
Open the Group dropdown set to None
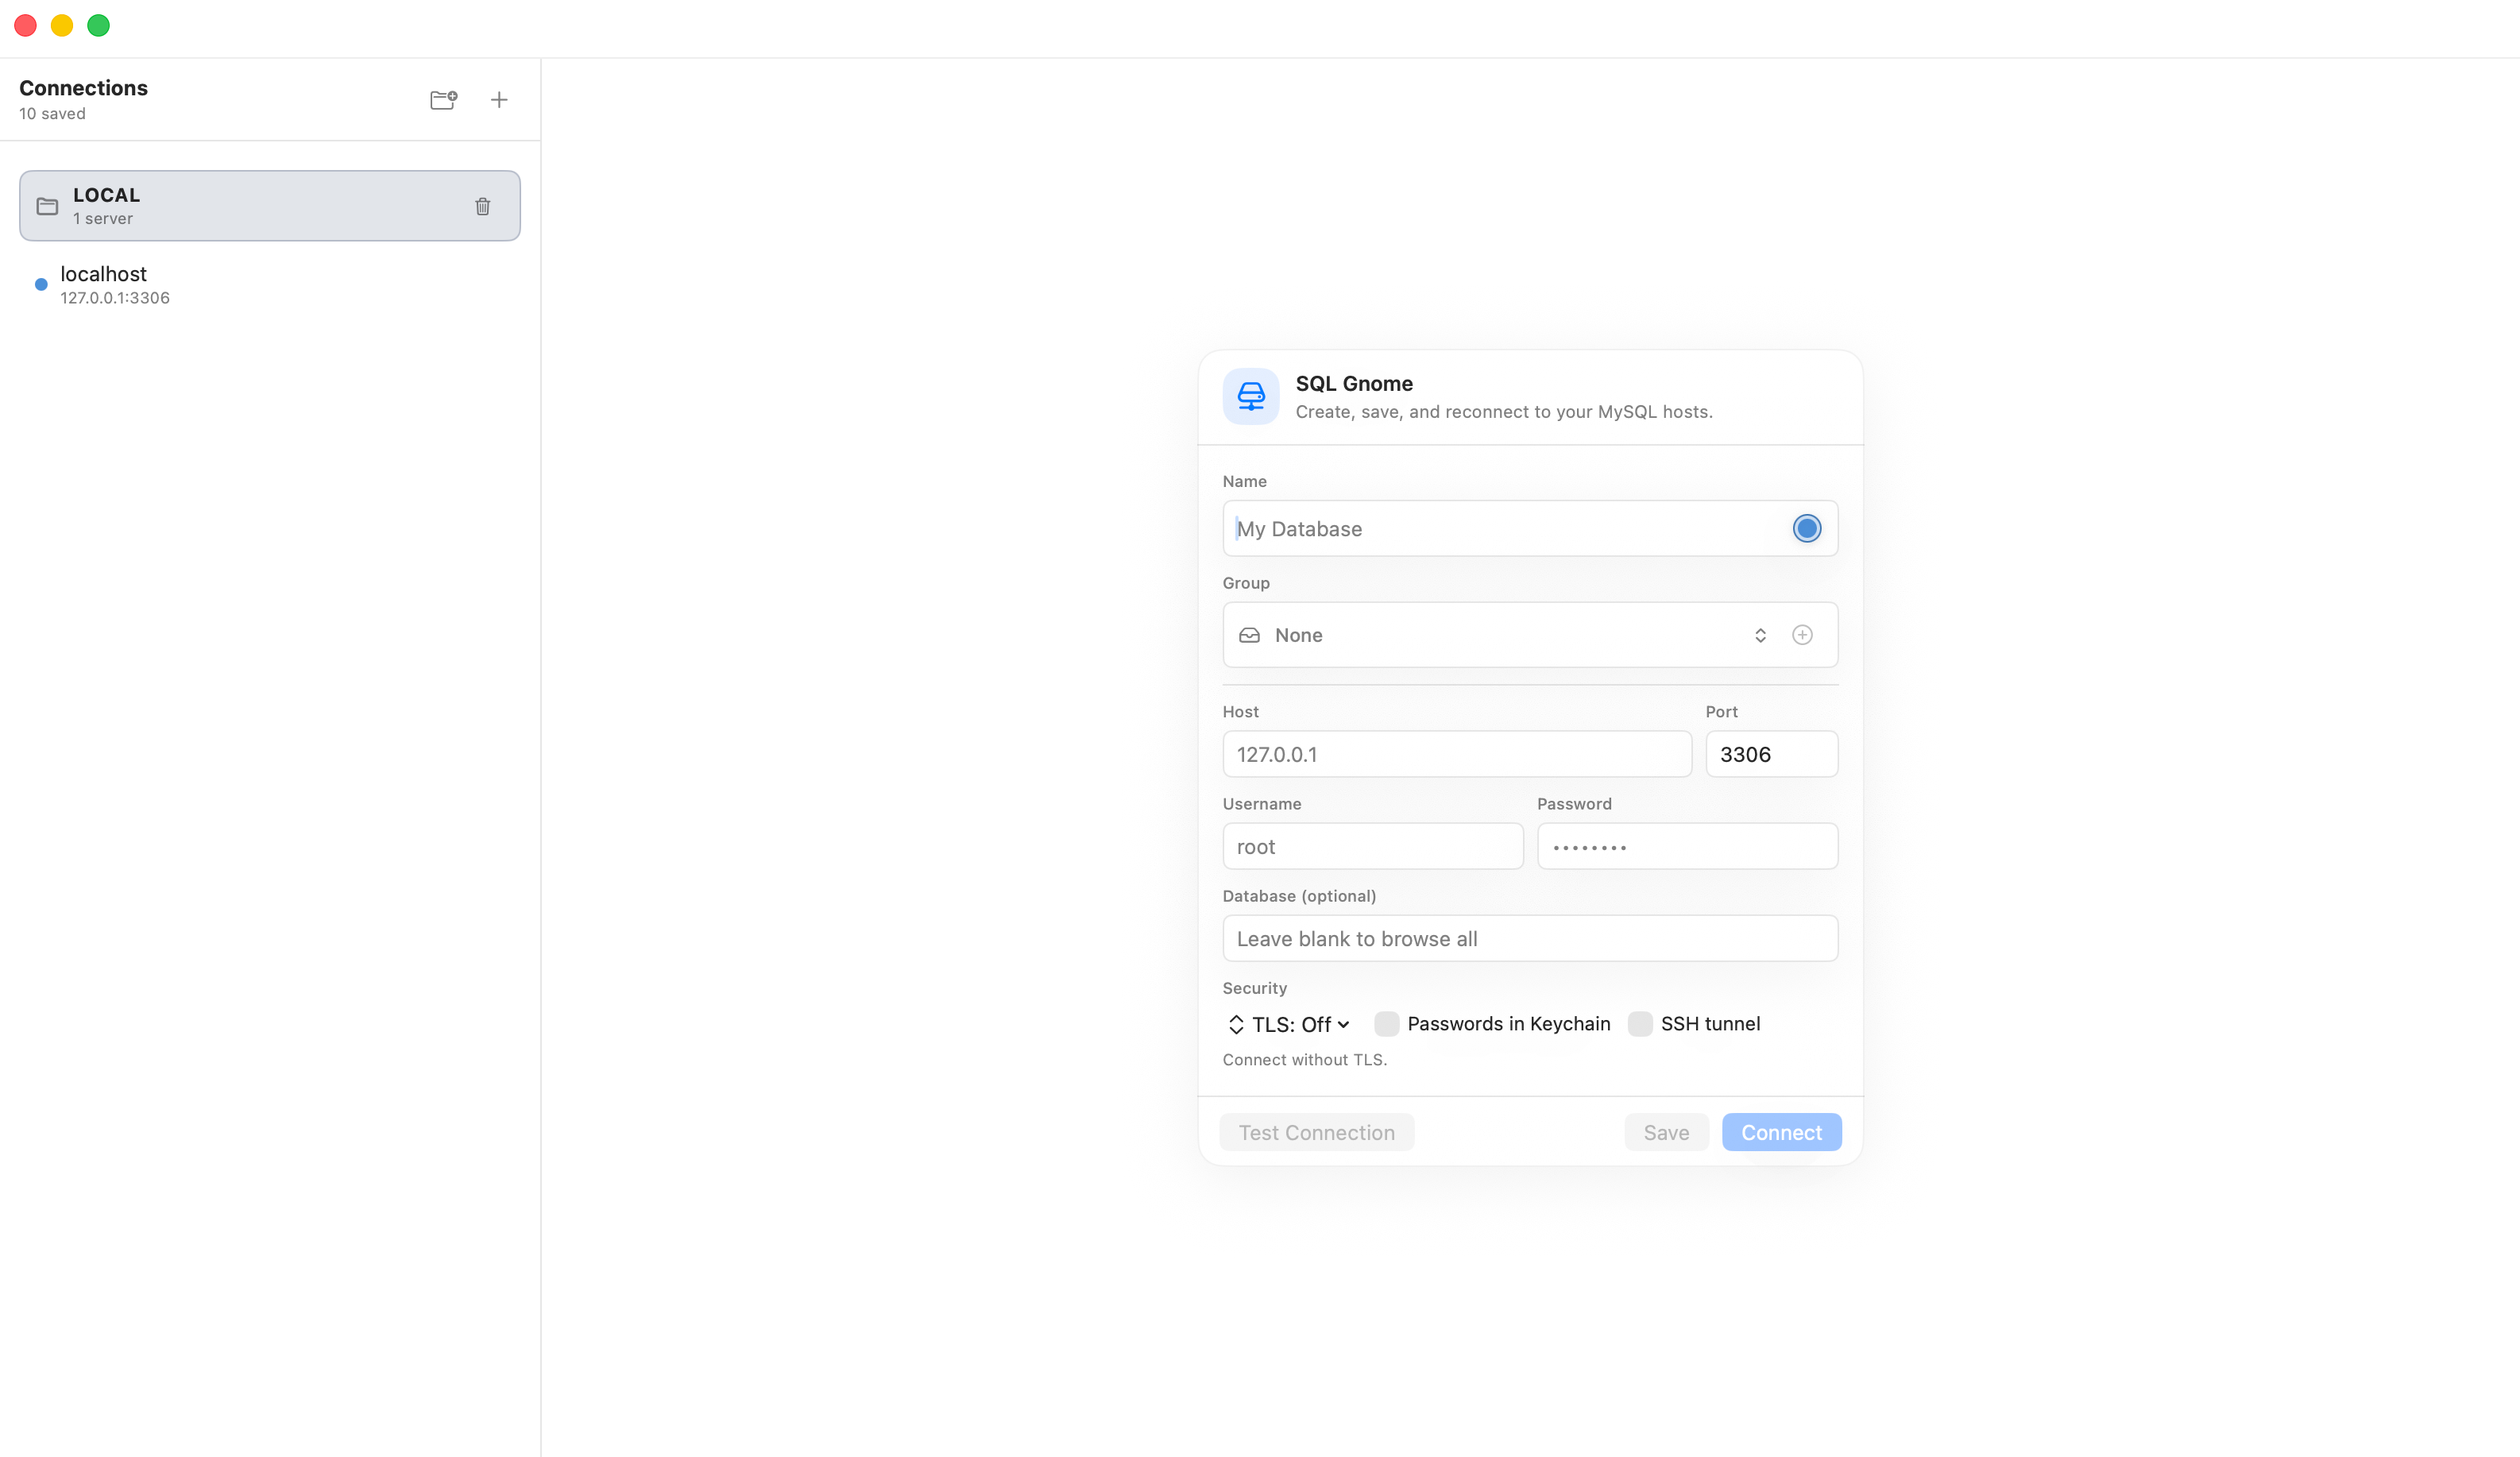pyautogui.click(x=1502, y=635)
